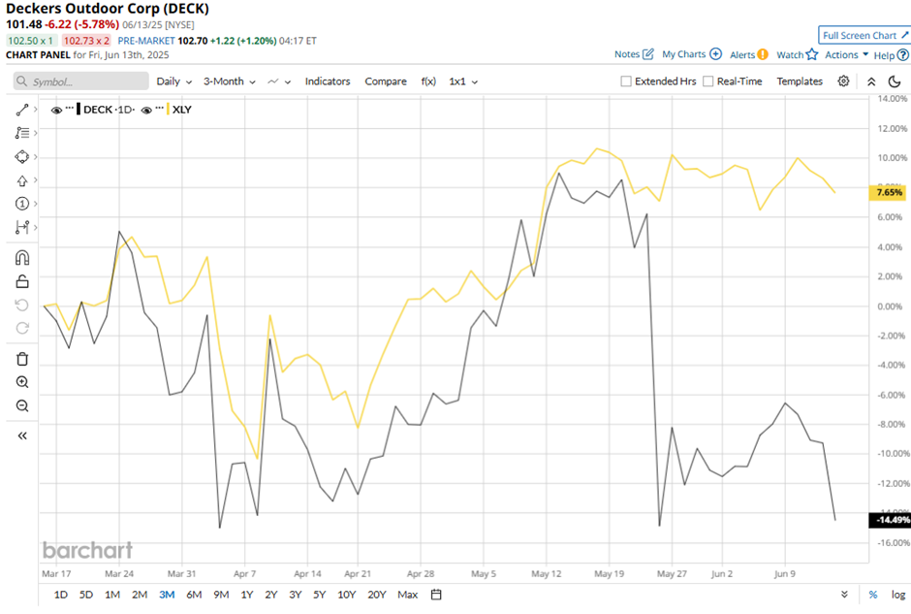Select the 1Y time range

coord(247,595)
